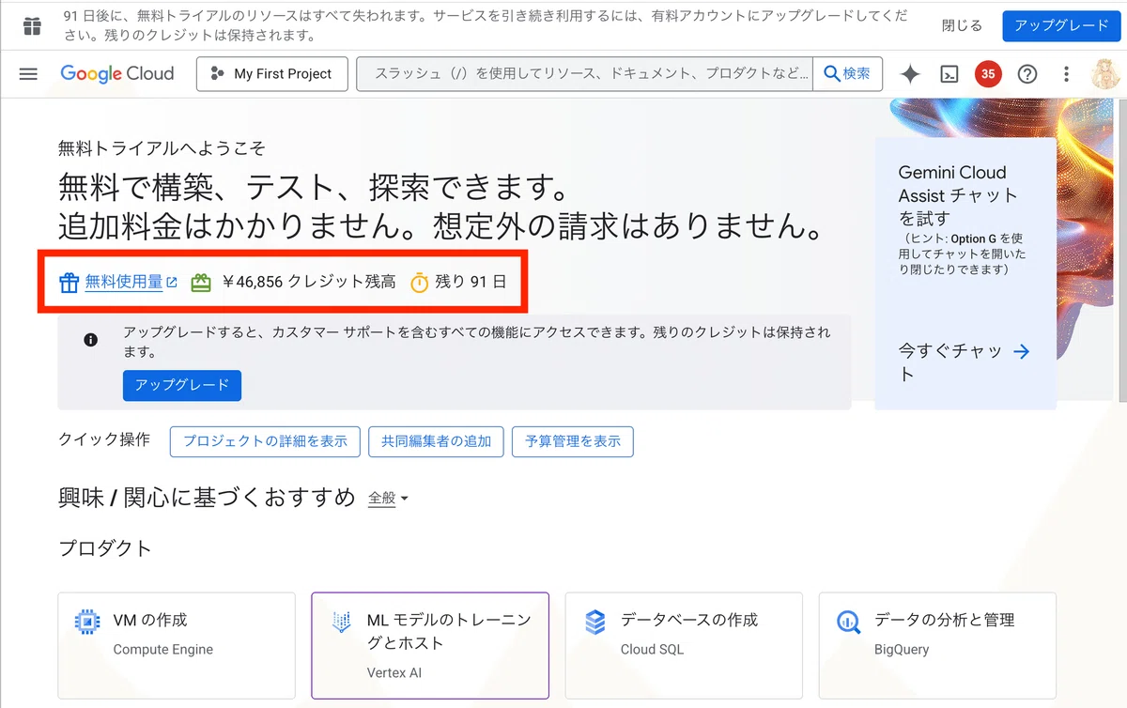Open the three-dot settings menu

pos(1066,74)
